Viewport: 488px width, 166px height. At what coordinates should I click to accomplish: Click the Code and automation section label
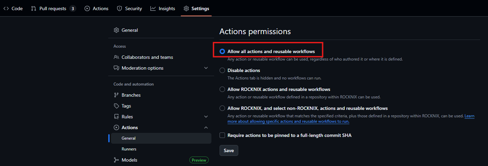pos(133,84)
